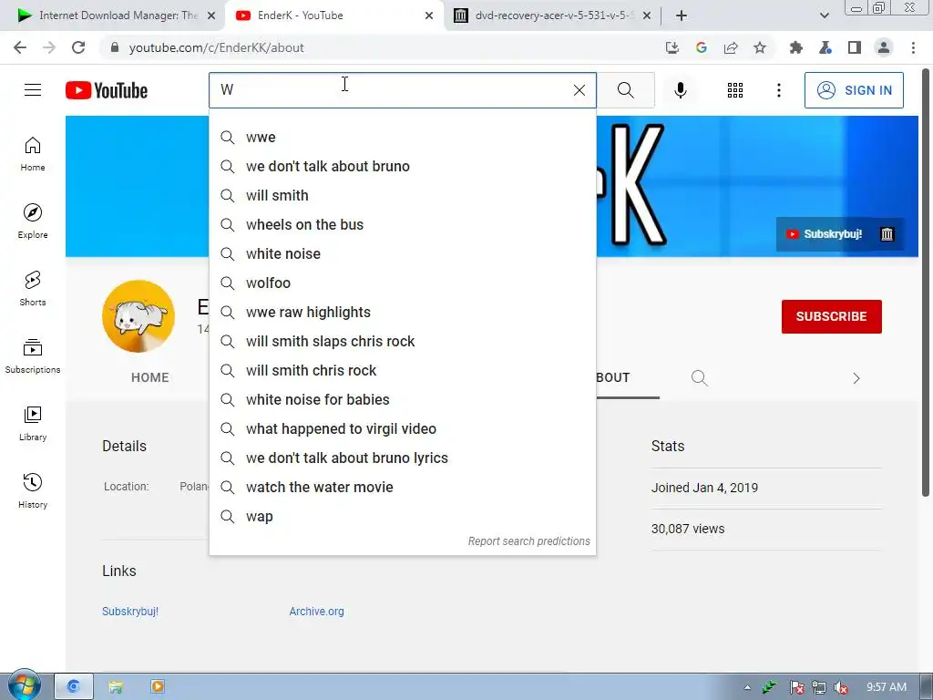Select 'watch the water movie' suggestion

[402, 487]
